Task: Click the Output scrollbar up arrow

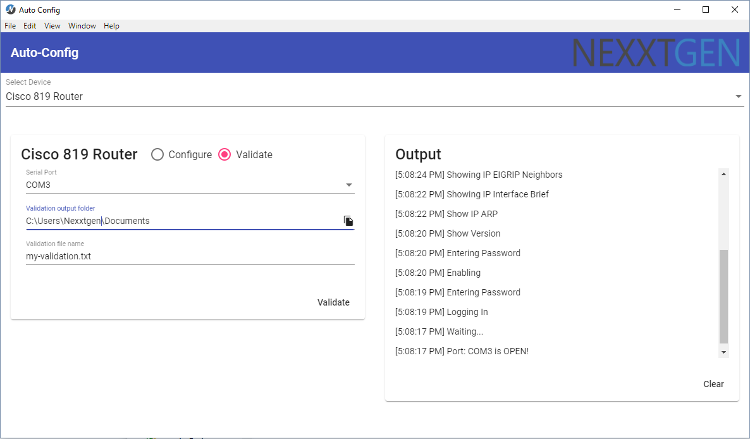Action: (x=723, y=174)
